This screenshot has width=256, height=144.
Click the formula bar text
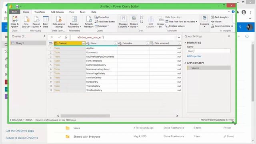91,37
